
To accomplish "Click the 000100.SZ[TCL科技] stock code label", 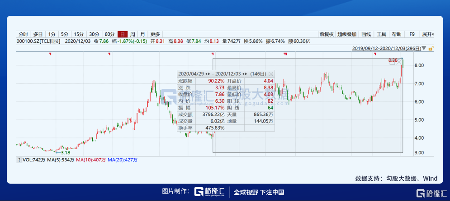I will coord(39,41).
